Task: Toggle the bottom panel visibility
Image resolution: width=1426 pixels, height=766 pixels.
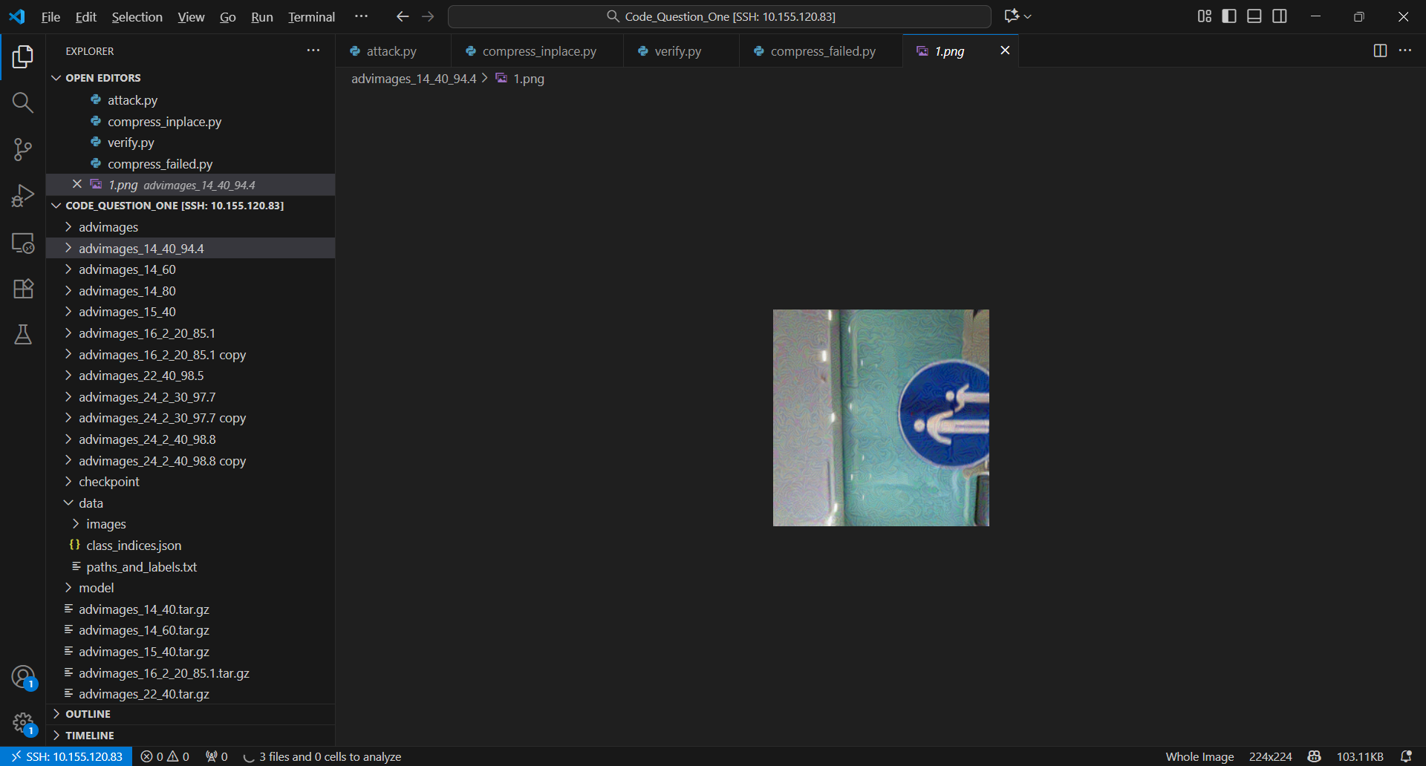Action: coord(1254,16)
